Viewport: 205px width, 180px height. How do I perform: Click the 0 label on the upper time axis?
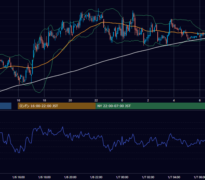tap(122, 100)
